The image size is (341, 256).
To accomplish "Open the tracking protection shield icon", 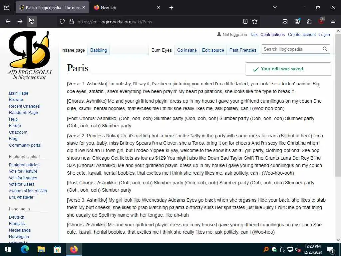I will click(62, 22).
